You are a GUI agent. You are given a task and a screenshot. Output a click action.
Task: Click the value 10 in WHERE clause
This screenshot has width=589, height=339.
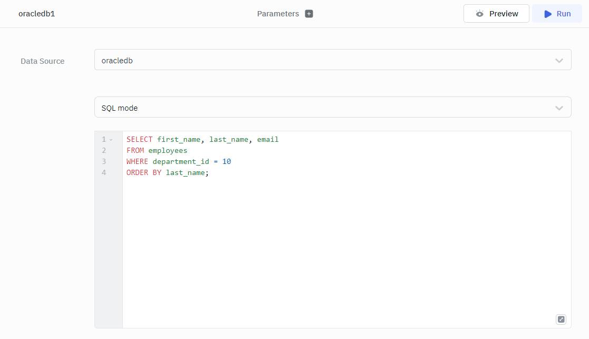click(x=226, y=161)
